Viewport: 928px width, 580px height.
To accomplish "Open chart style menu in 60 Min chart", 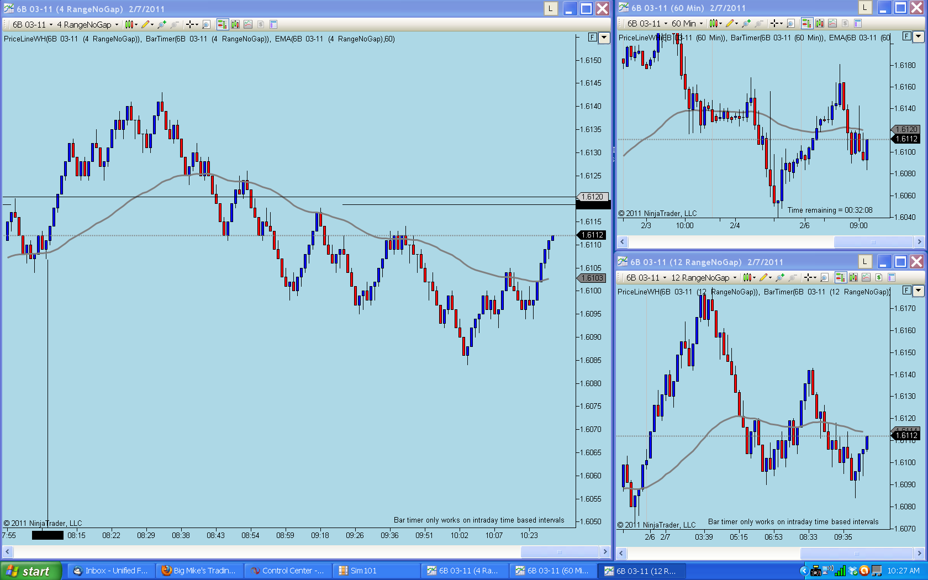I will pos(715,23).
